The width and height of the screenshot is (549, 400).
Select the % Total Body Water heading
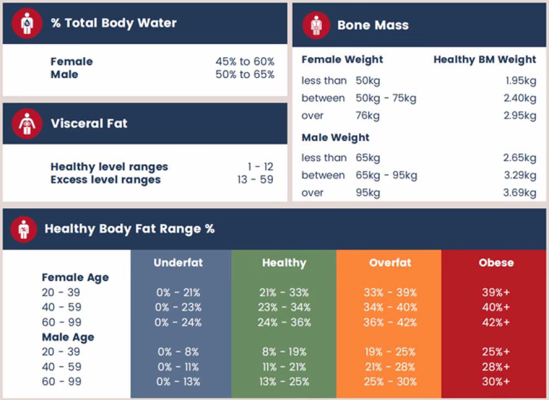114,23
